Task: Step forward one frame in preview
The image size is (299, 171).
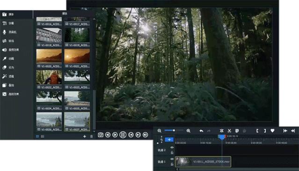Action: pyautogui.click(x=115, y=135)
